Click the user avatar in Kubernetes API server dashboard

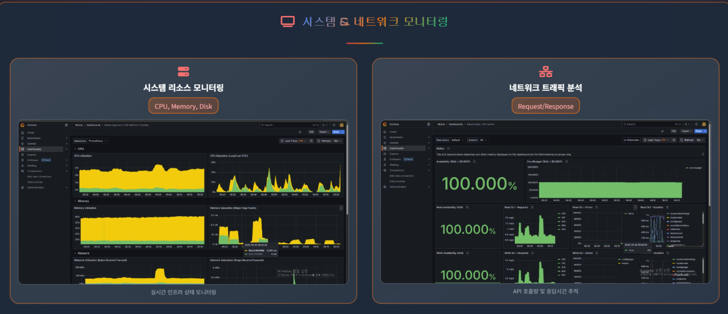coord(704,124)
